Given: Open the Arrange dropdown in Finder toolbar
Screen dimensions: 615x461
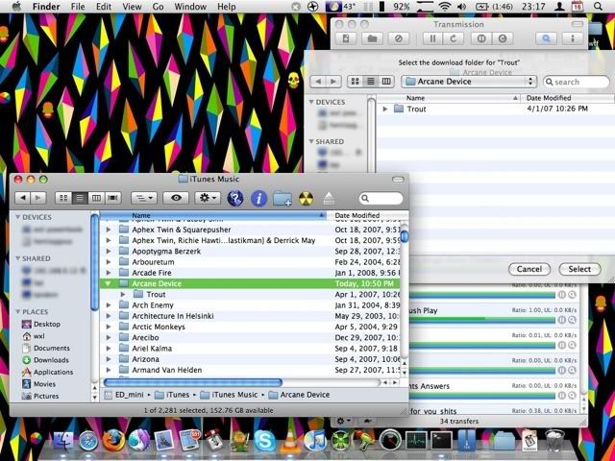Looking at the screenshot, I should pyautogui.click(x=144, y=198).
